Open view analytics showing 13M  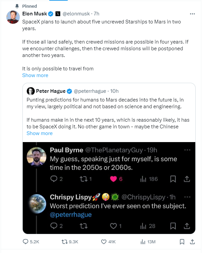click(143, 242)
